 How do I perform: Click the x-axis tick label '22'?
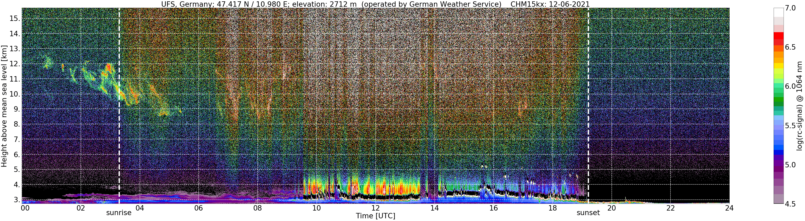click(x=670, y=208)
